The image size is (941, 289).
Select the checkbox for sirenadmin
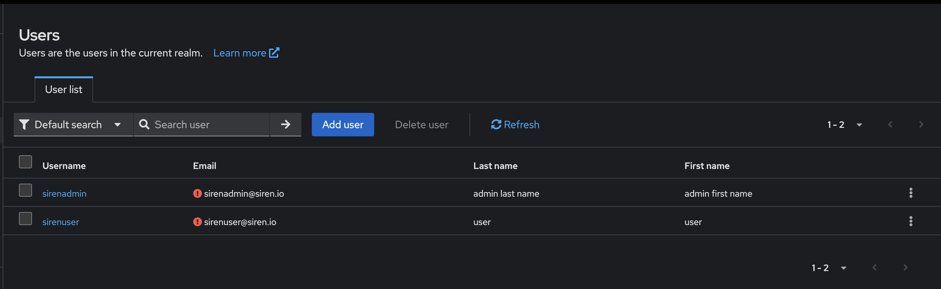click(25, 190)
